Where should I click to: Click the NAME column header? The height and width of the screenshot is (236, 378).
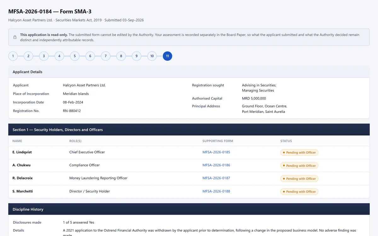point(17,141)
